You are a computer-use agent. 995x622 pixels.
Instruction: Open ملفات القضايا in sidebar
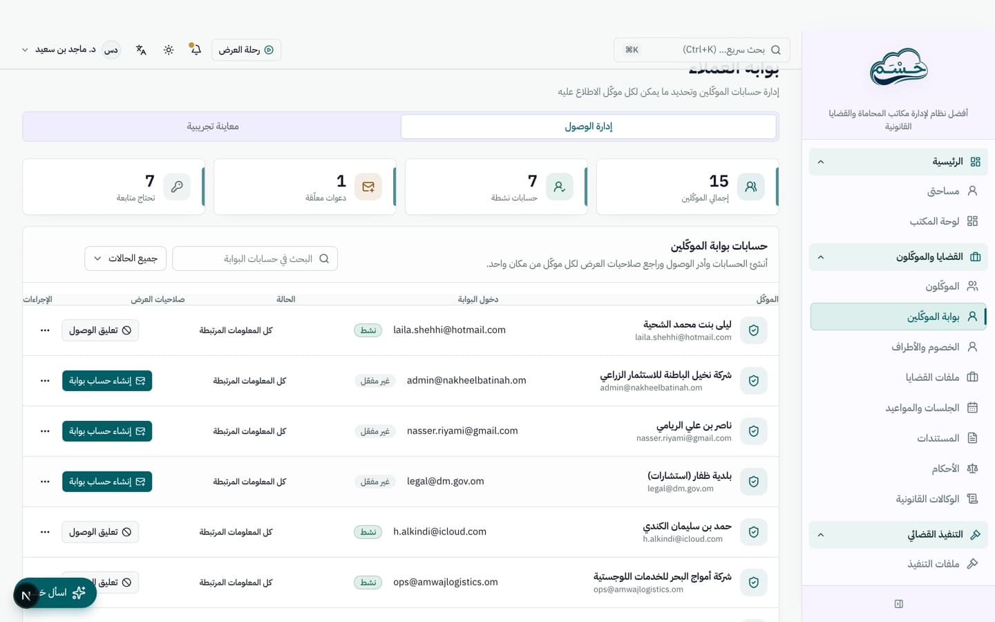[898, 377]
